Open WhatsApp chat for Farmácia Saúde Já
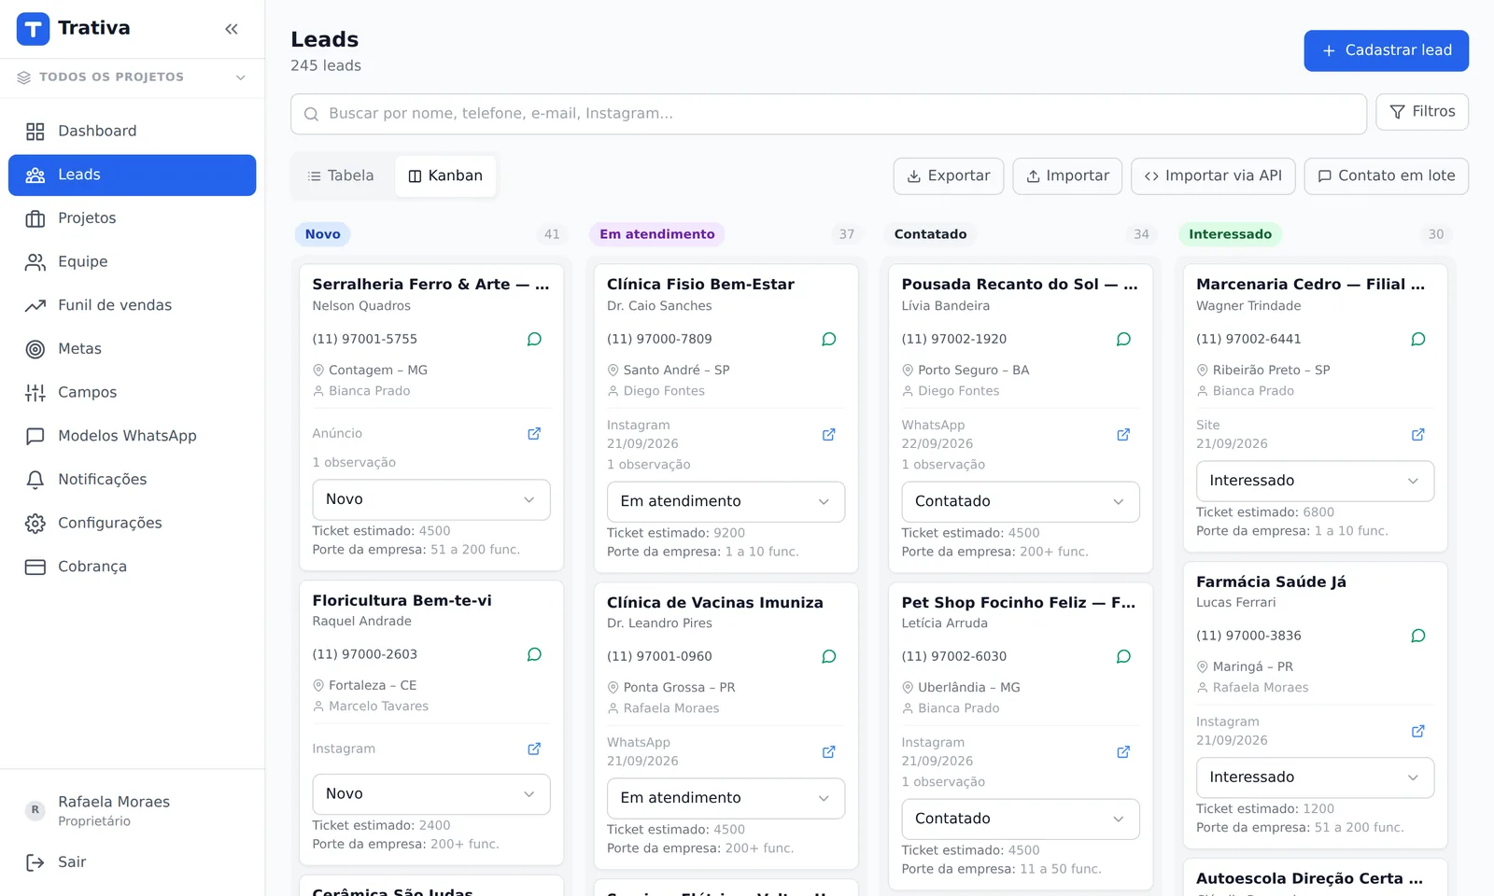Screen dimensions: 1494x896 pyautogui.click(x=1417, y=636)
